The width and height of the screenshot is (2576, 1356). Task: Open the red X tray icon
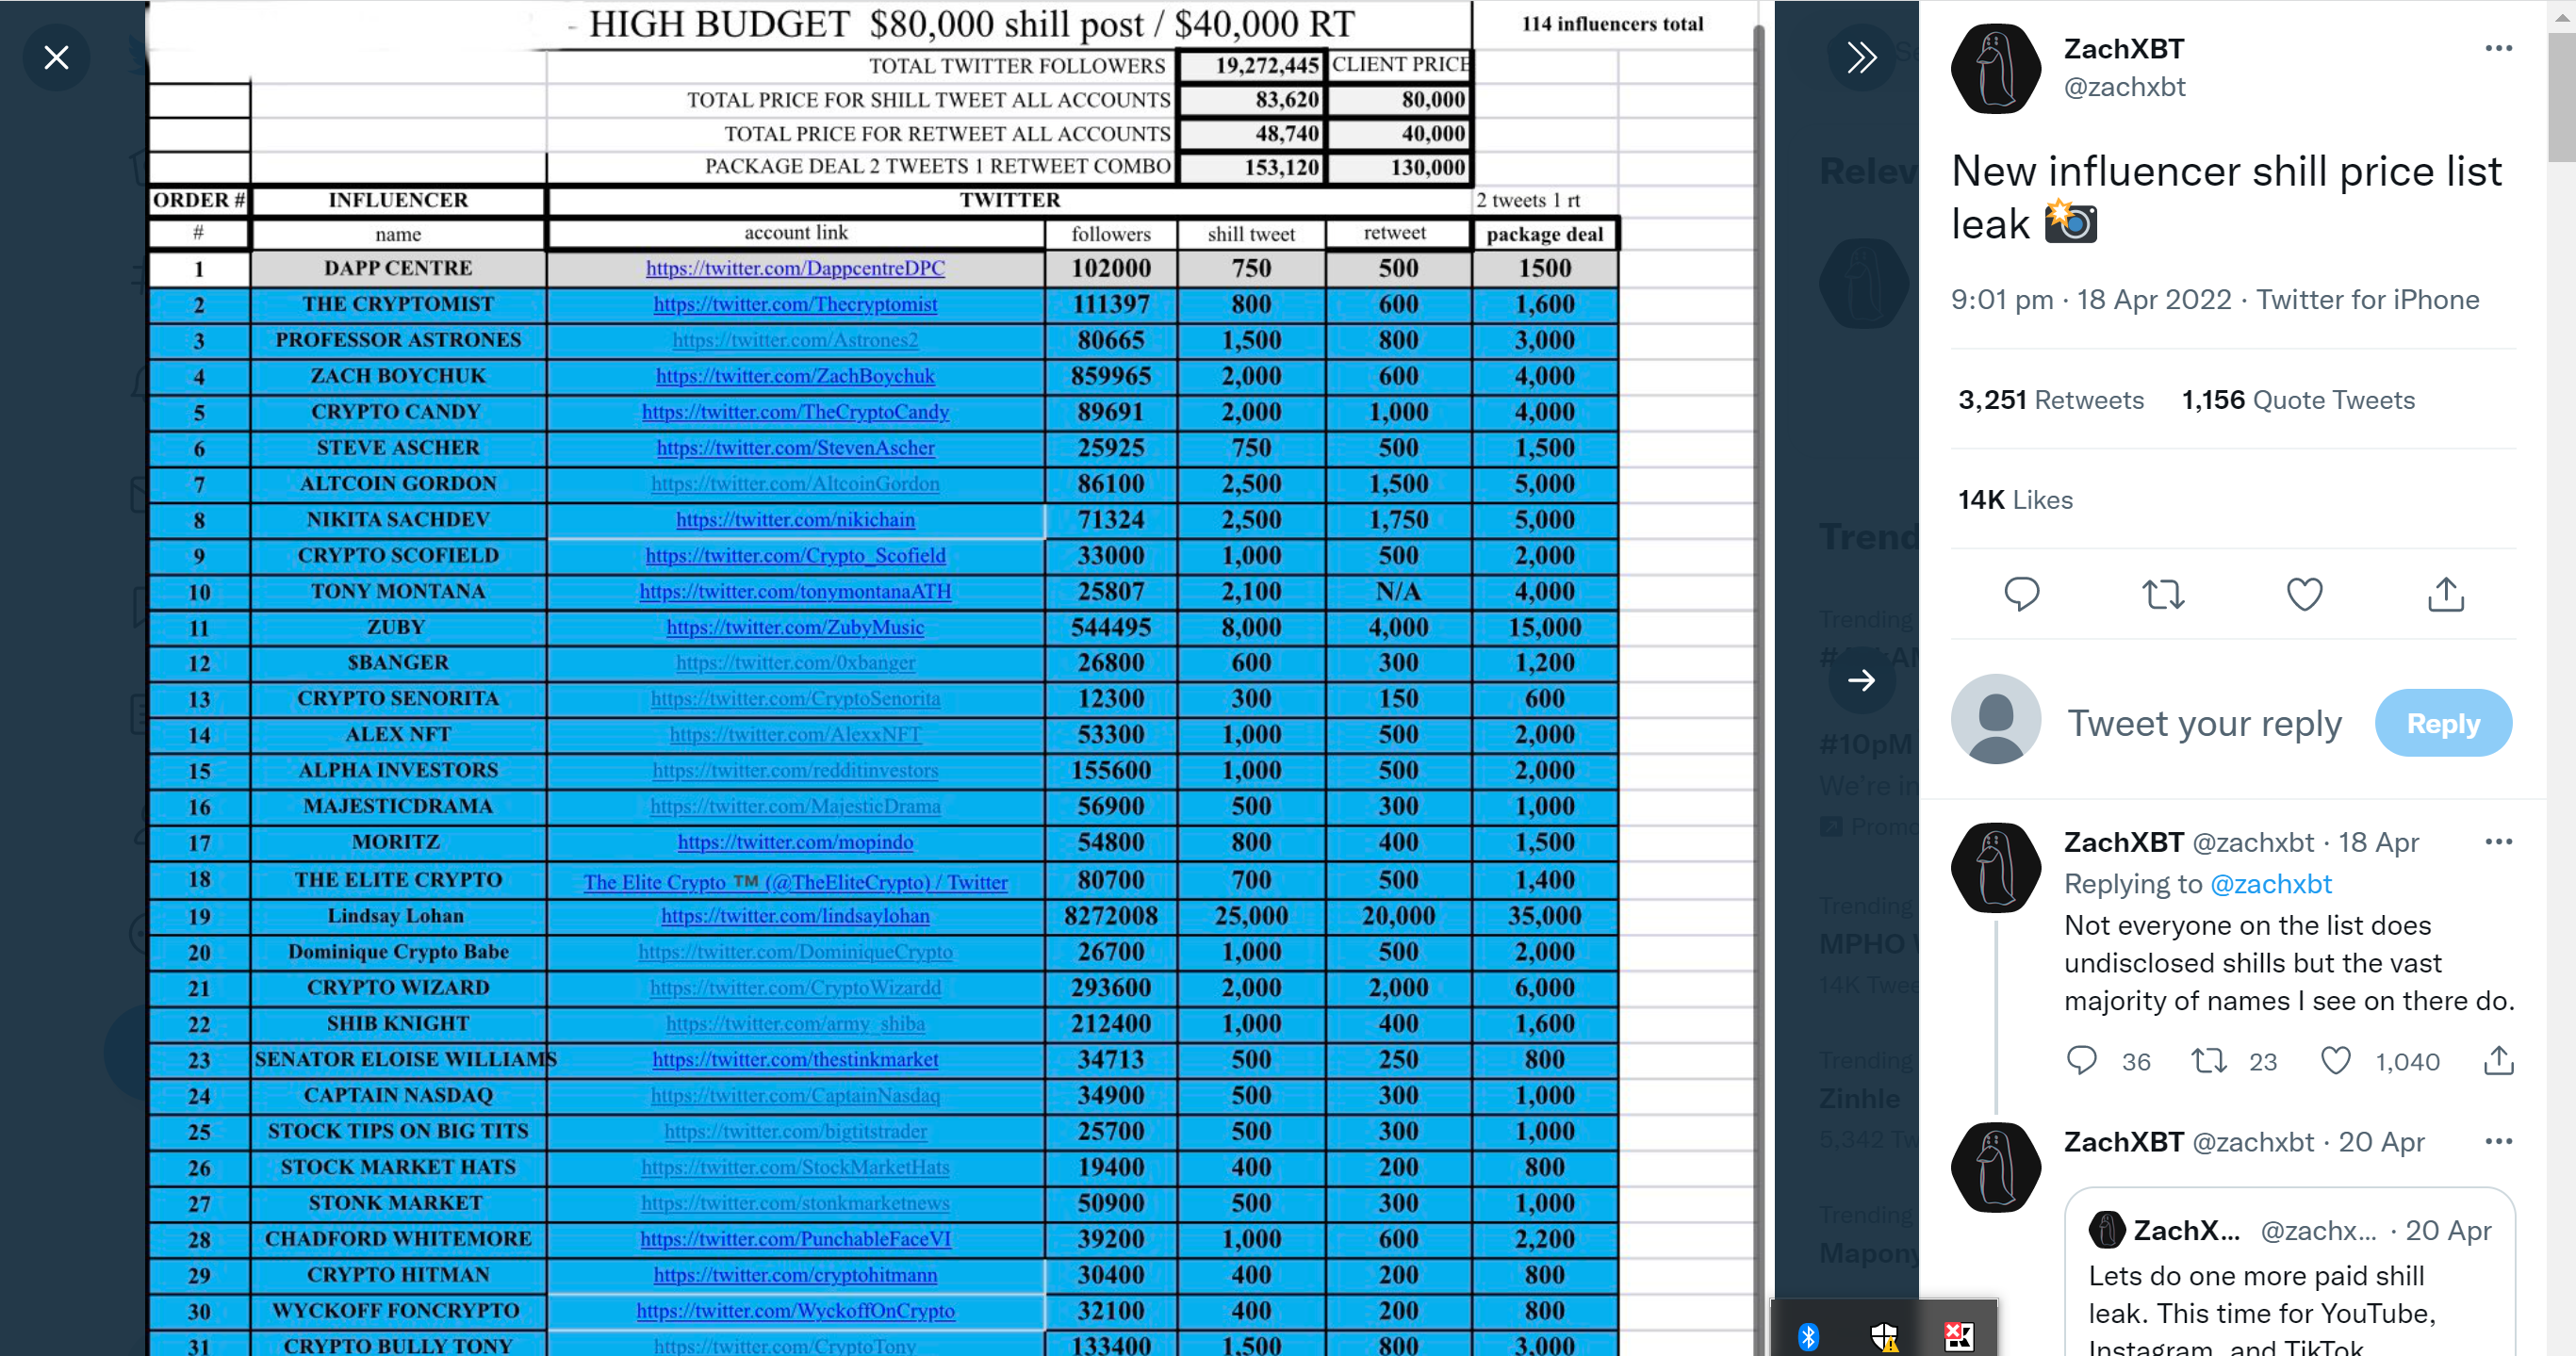point(1958,1336)
